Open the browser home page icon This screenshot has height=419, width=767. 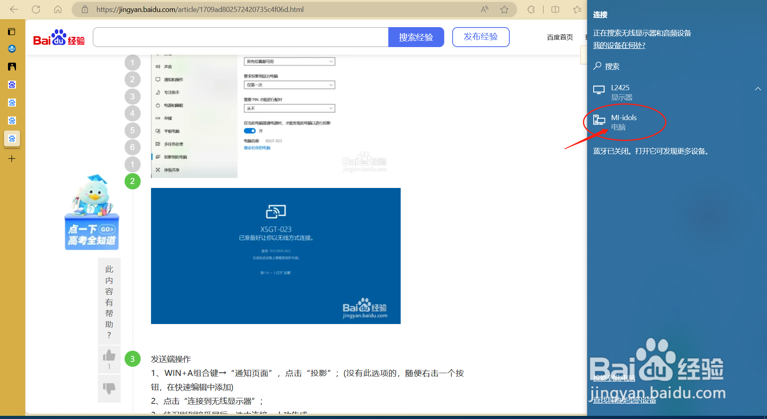coord(58,9)
